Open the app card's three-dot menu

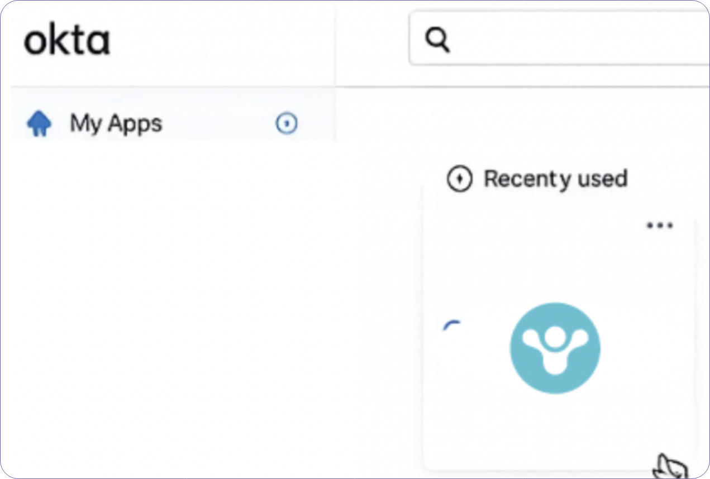pos(660,226)
